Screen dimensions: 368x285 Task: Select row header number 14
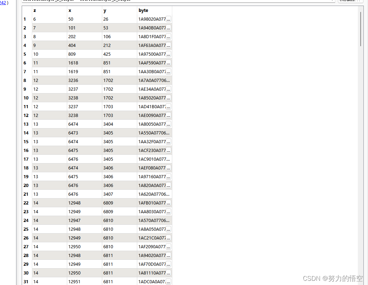pos(27,133)
